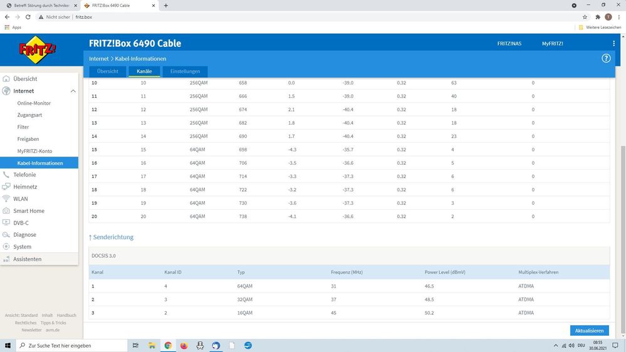This screenshot has height=352, width=626.
Task: Show hidden tray icons arrow
Action: coord(555,345)
